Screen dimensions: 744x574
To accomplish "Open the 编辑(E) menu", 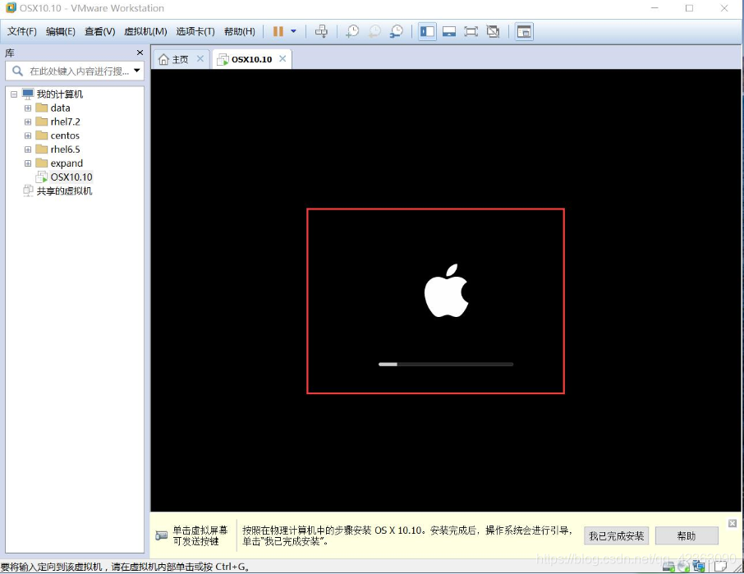I will (60, 31).
